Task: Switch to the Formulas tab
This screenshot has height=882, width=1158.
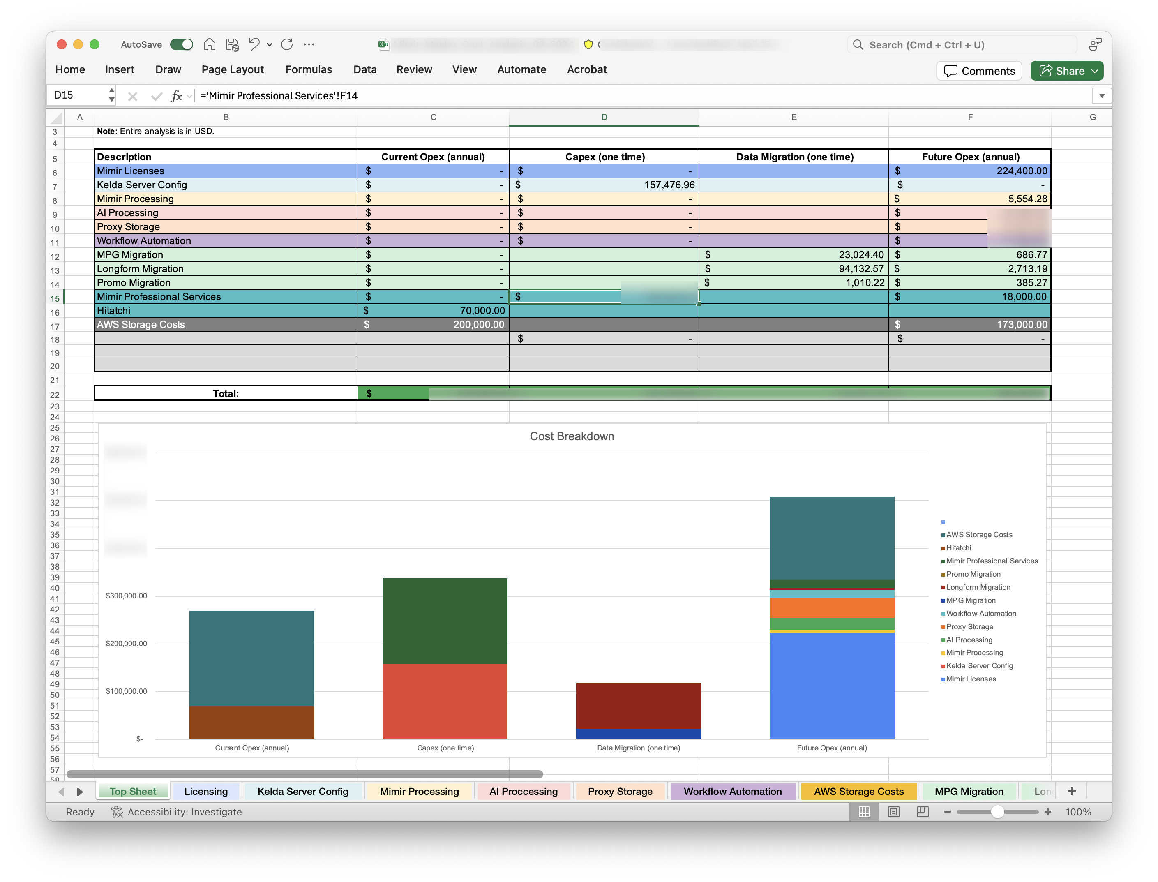Action: tap(309, 69)
